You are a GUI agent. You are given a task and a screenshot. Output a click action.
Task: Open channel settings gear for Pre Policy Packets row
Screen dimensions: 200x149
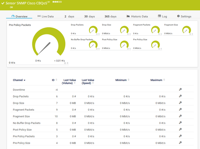click(x=180, y=136)
